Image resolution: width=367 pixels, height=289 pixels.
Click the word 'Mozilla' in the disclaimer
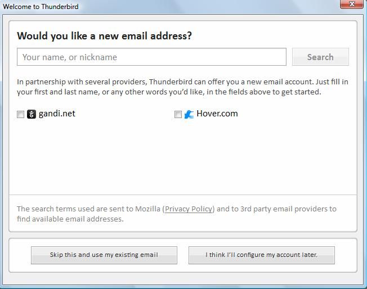[147, 209]
